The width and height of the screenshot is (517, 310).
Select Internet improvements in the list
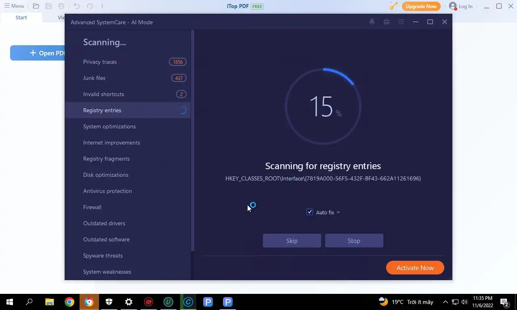[x=128, y=142]
